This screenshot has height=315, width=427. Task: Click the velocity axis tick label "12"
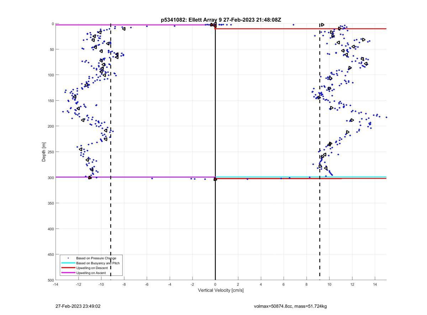352,284
